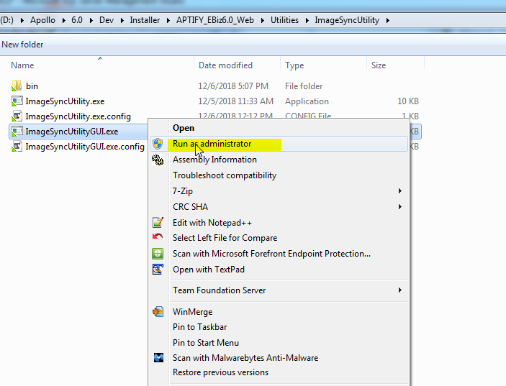Choose Scan with Microsoft Forefront Endpoint Protection

[x=271, y=254]
